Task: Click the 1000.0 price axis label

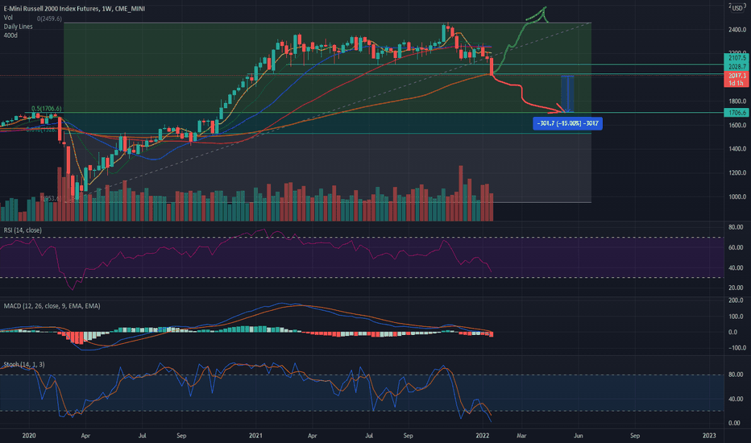Action: [737, 197]
